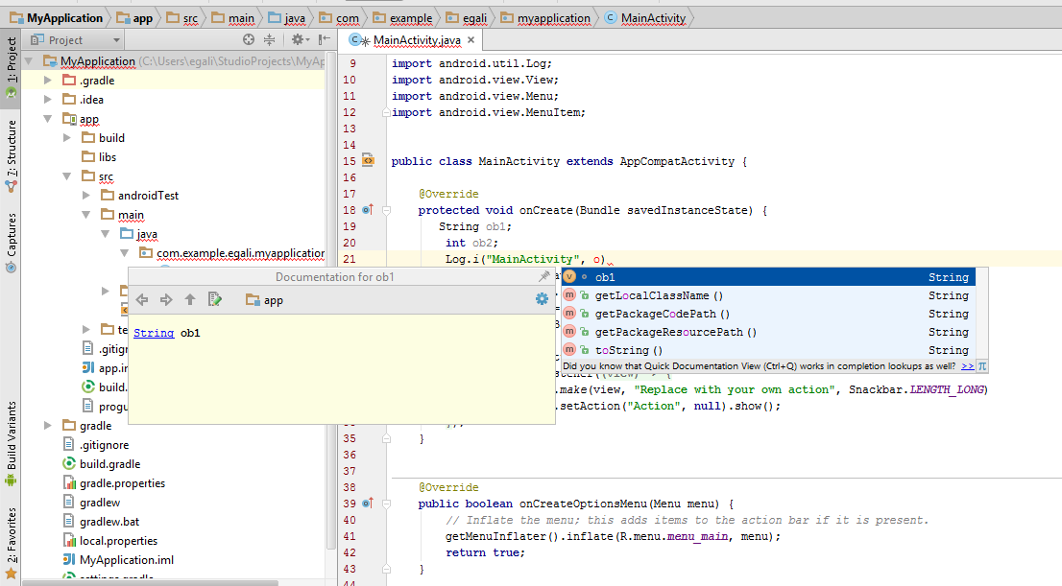Expand the build folder under app
1062x586 pixels.
[x=67, y=137]
